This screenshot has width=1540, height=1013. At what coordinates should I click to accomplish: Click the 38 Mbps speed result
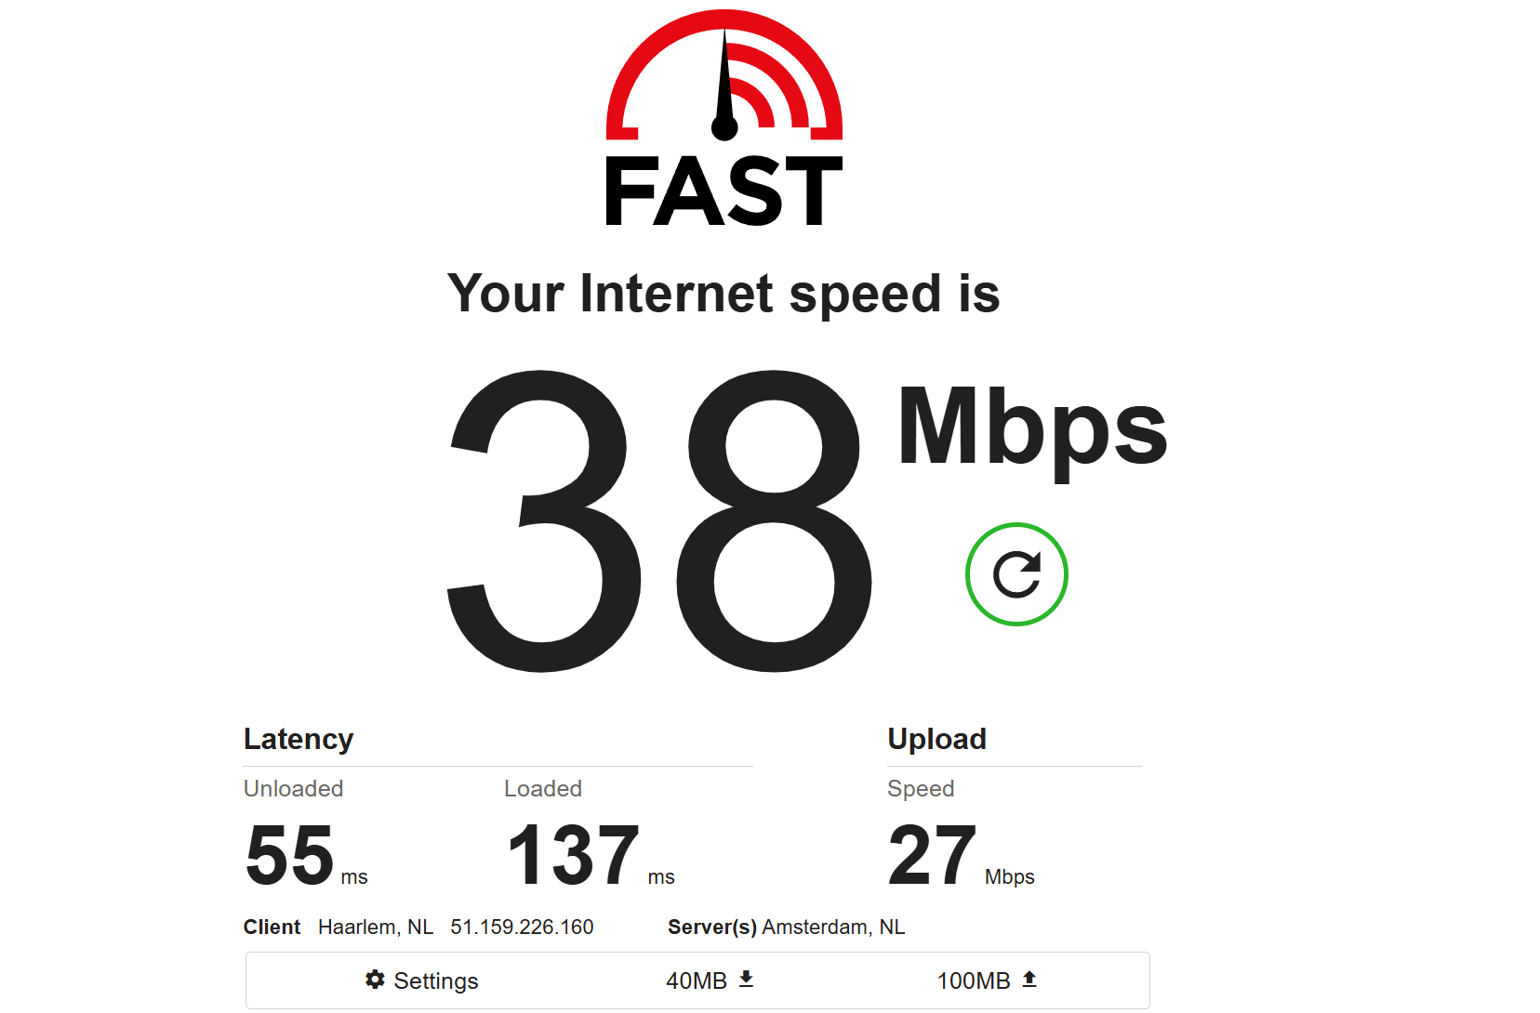659,520
